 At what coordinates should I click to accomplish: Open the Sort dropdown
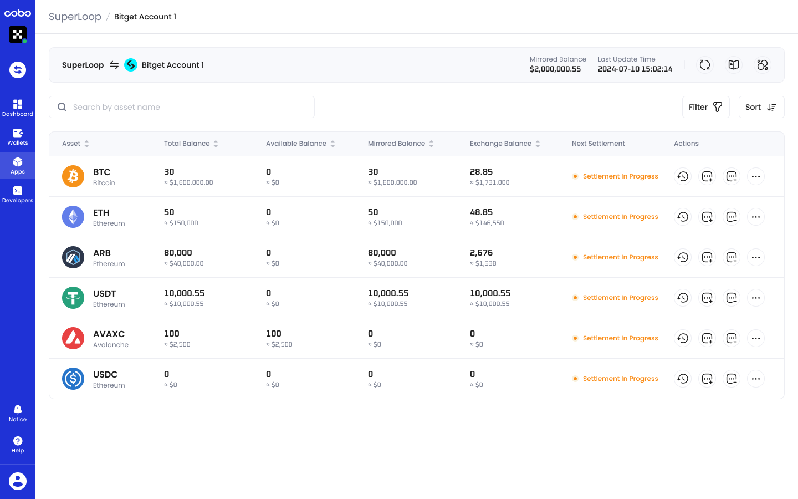tap(761, 107)
